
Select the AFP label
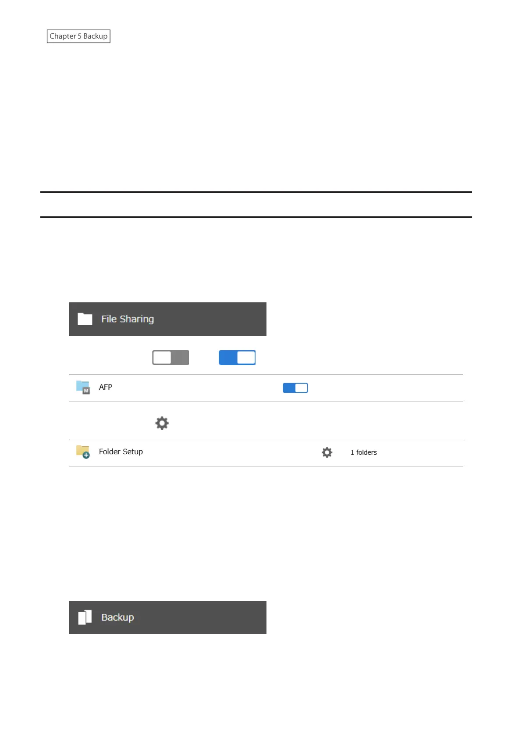click(106, 387)
